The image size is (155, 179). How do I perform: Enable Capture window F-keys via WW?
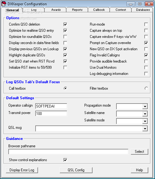146,37
